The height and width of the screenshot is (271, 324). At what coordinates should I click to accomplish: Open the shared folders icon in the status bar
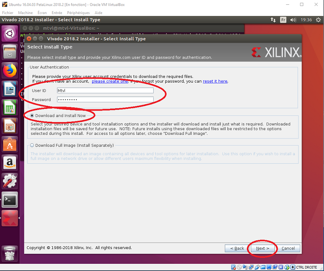pyautogui.click(x=263, y=267)
